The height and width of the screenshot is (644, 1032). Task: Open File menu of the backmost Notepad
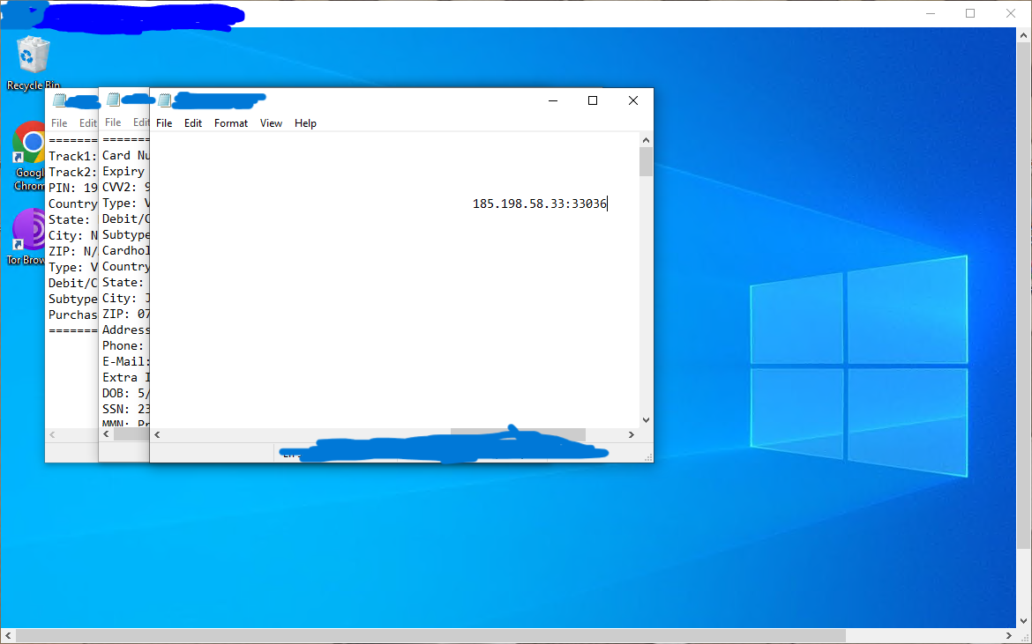[59, 123]
